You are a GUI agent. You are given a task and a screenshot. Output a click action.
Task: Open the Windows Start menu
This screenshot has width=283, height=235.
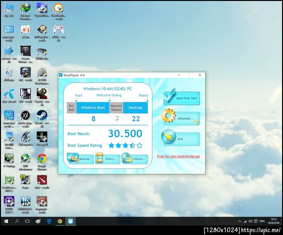6,221
